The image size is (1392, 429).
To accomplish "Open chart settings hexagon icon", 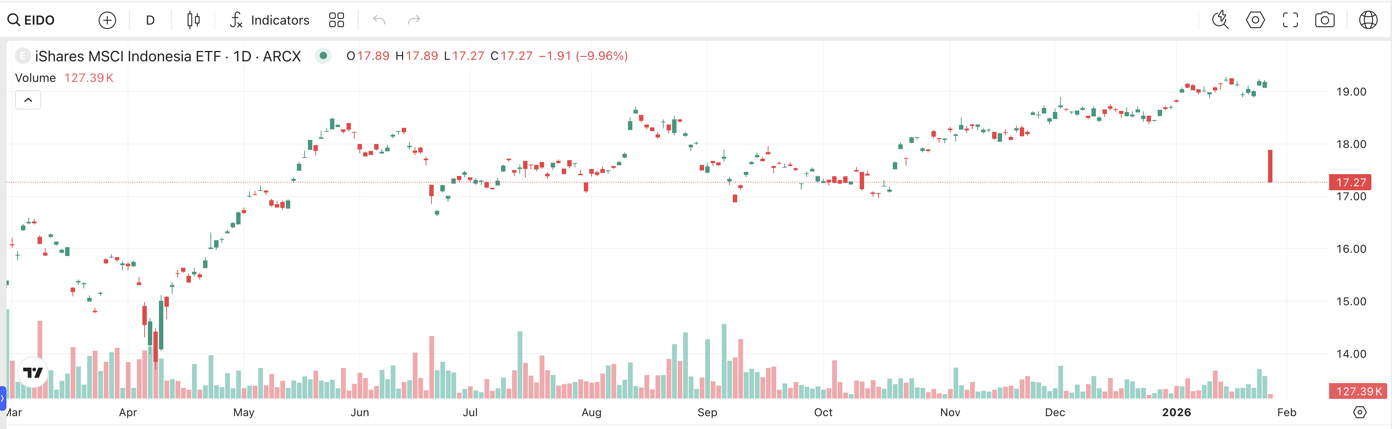I will [x=1255, y=20].
